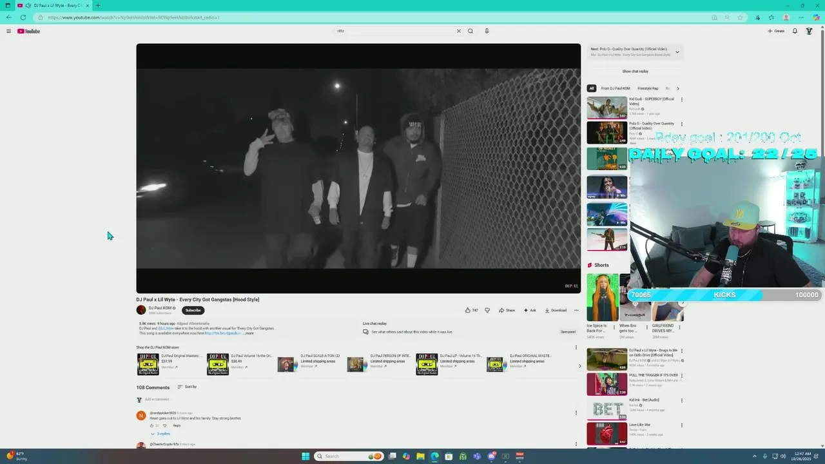Expand 3 replies on first comment

point(160,434)
